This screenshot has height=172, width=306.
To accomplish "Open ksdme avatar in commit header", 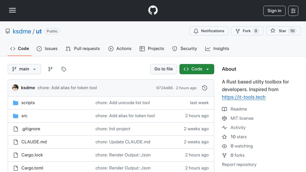I will click(x=15, y=88).
